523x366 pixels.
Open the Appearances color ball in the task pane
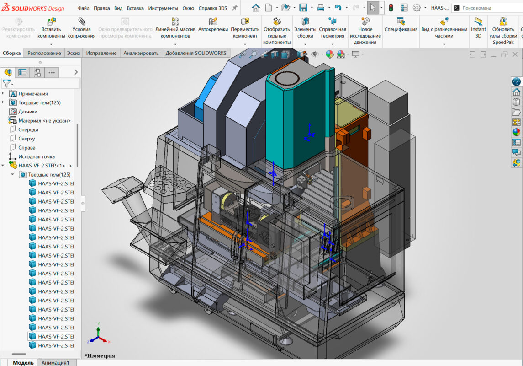click(x=516, y=132)
